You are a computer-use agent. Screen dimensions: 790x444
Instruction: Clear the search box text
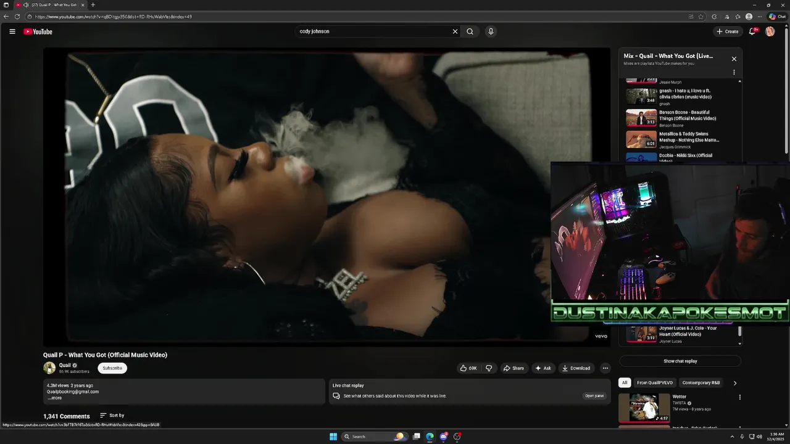pos(455,31)
